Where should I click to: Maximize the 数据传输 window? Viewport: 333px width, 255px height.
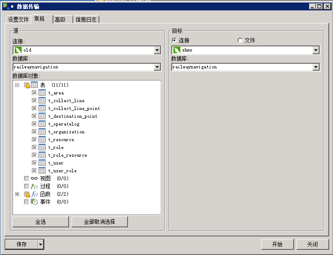[320, 6]
